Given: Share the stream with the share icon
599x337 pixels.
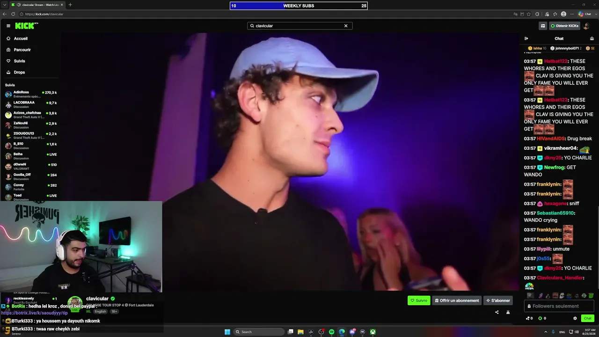Looking at the screenshot, I should tap(497, 312).
